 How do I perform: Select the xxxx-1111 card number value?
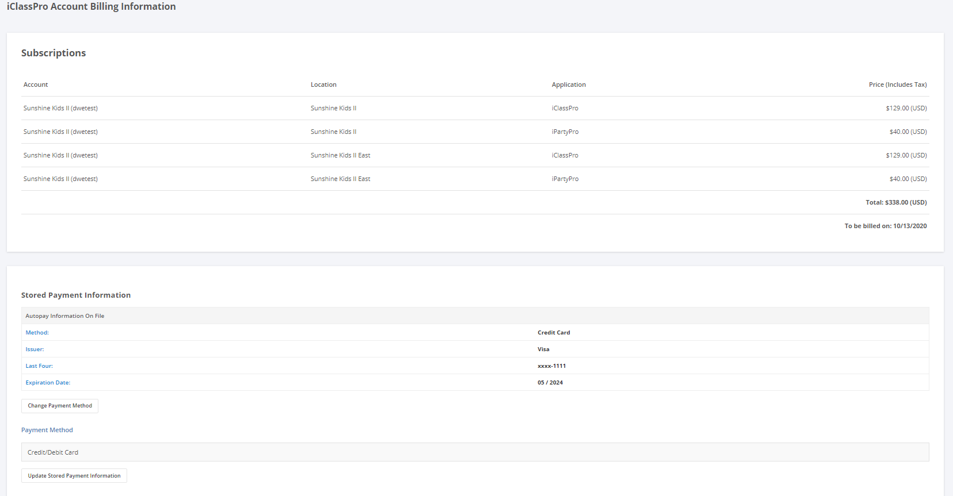(551, 366)
